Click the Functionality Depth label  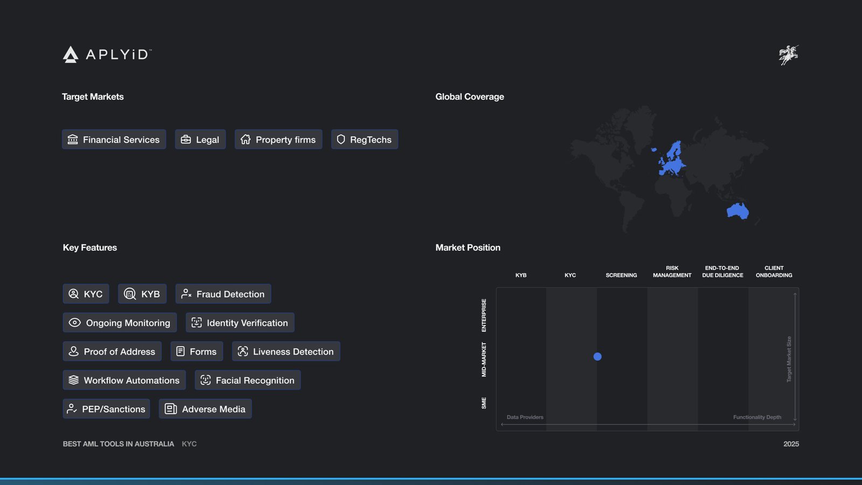tap(757, 417)
